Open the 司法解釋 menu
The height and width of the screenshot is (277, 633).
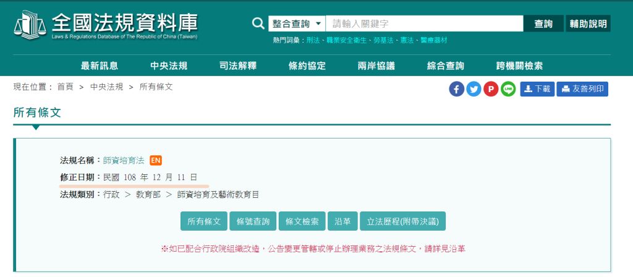click(238, 66)
